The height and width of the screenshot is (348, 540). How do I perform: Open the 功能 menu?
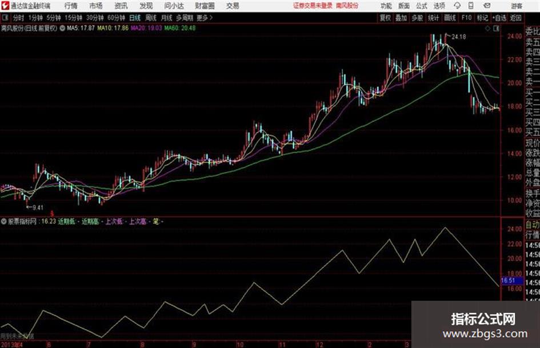(386, 6)
